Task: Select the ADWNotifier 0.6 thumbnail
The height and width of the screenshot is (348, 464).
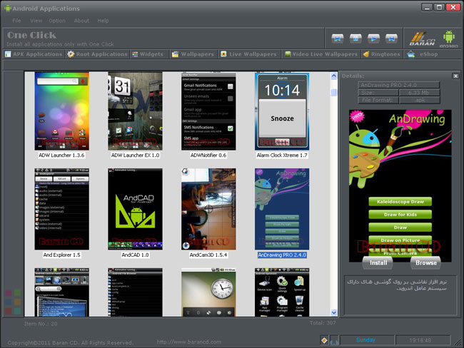Action: point(208,111)
